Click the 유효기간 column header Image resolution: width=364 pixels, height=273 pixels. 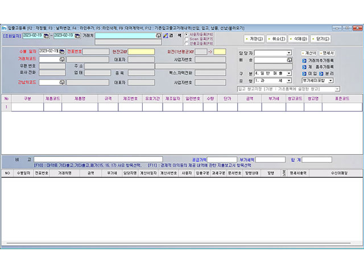[152, 98]
